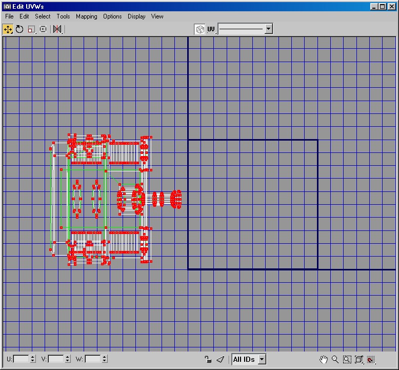Click the U coordinate input field
The height and width of the screenshot is (370, 399).
coord(21,359)
